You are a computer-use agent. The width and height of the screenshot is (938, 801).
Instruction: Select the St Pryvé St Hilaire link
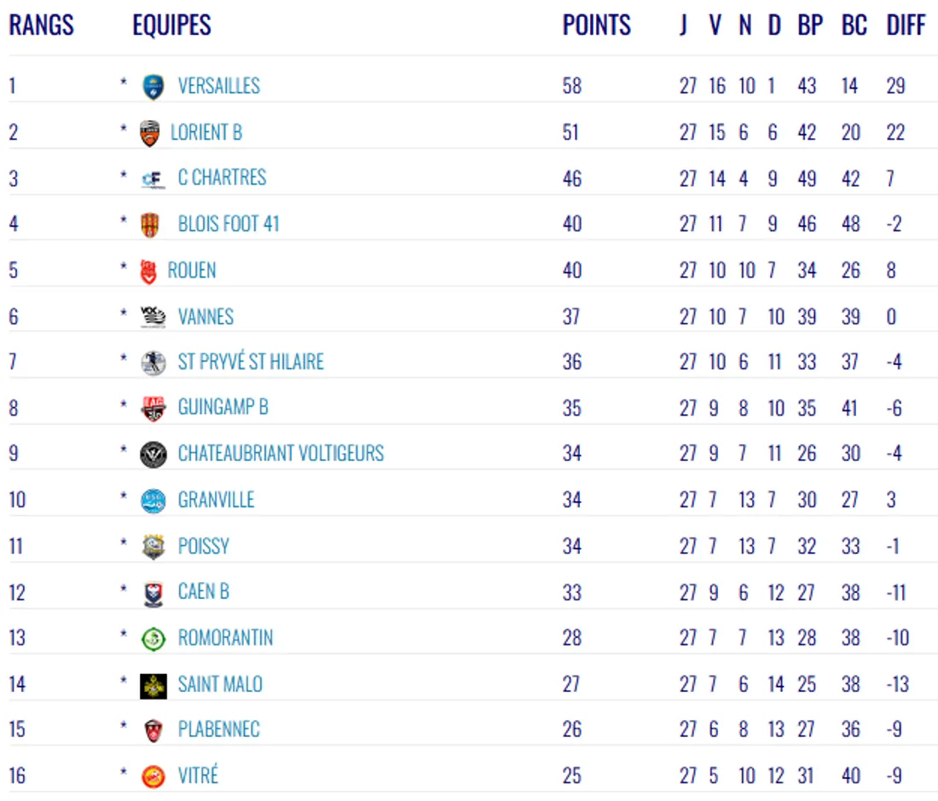251,362
